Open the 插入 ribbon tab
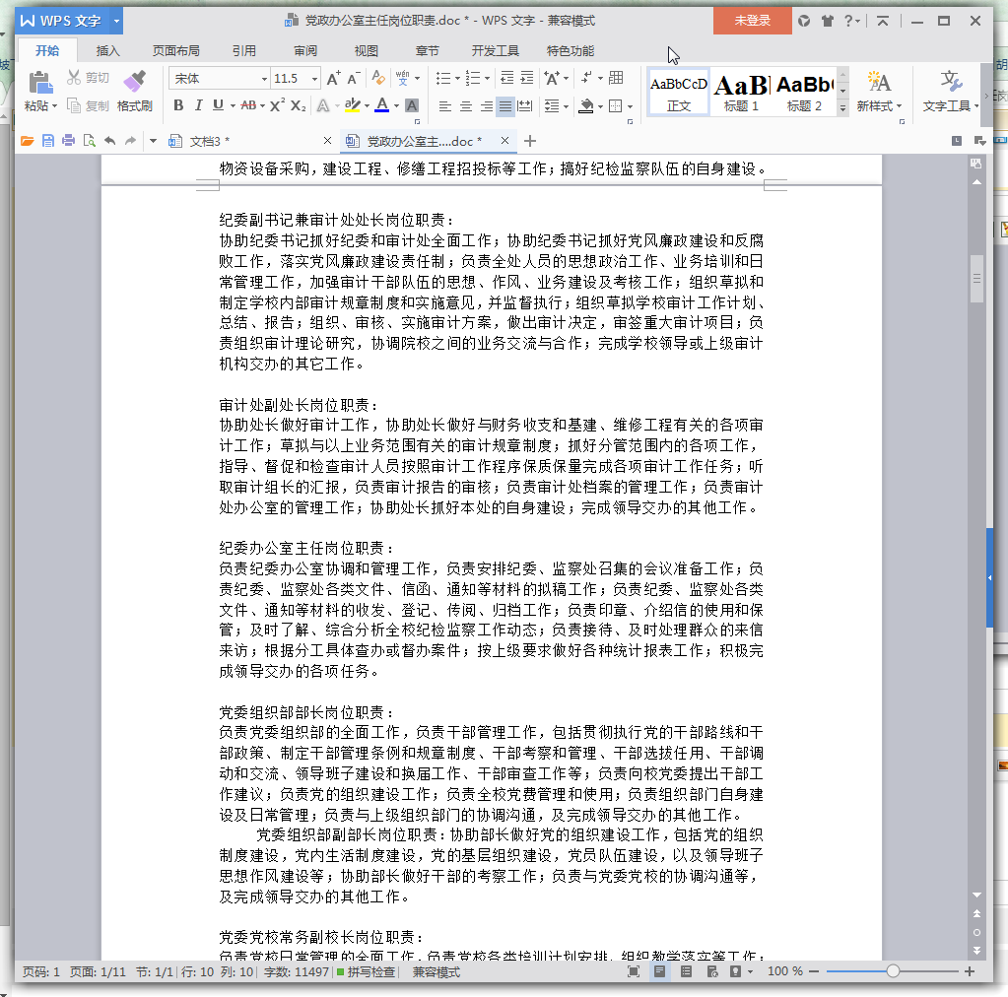The image size is (1008, 997). (108, 51)
